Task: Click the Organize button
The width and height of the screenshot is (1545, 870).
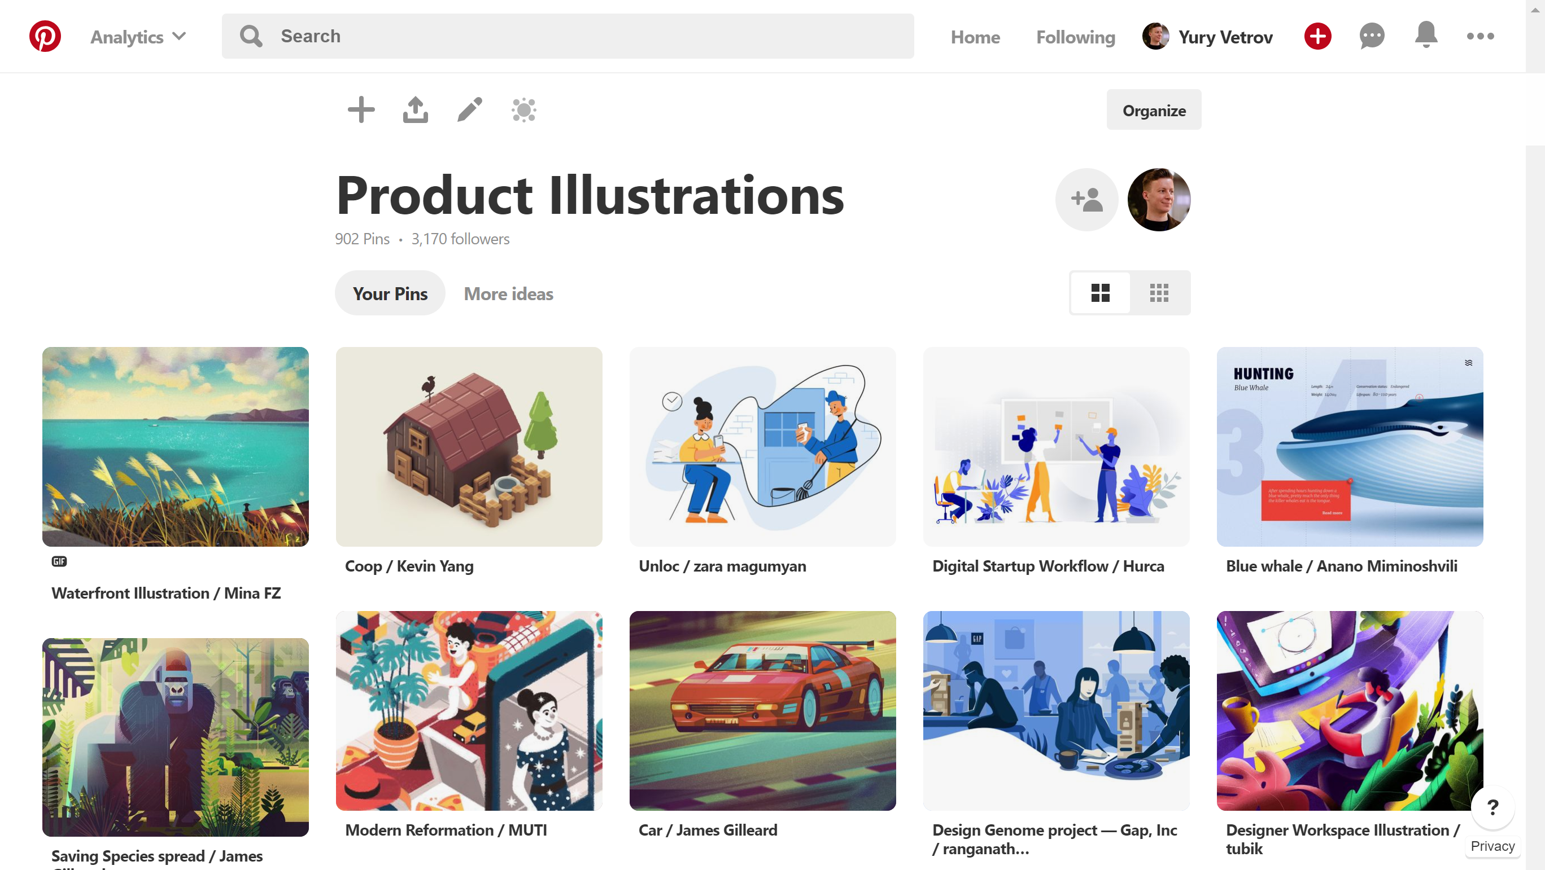Action: point(1153,110)
